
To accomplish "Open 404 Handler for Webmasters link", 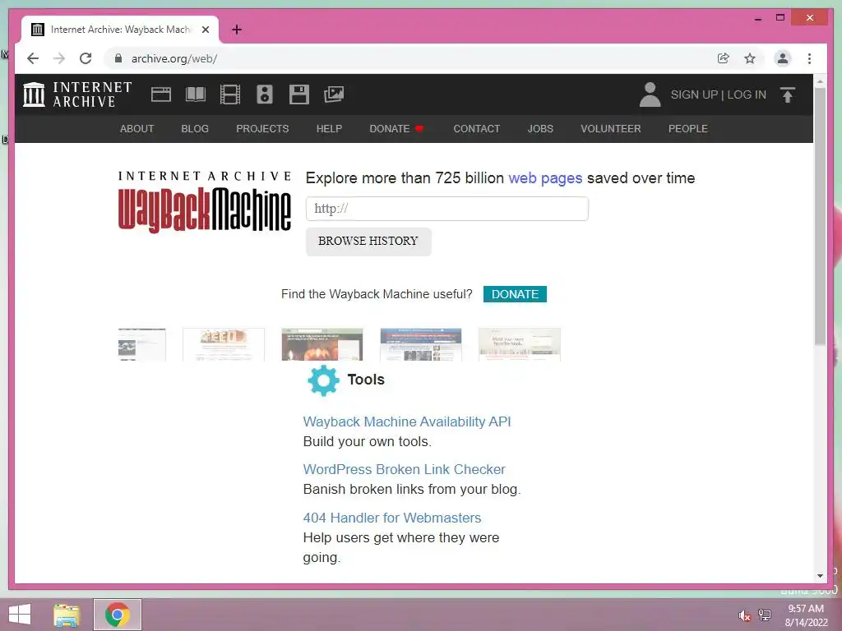I will [392, 518].
